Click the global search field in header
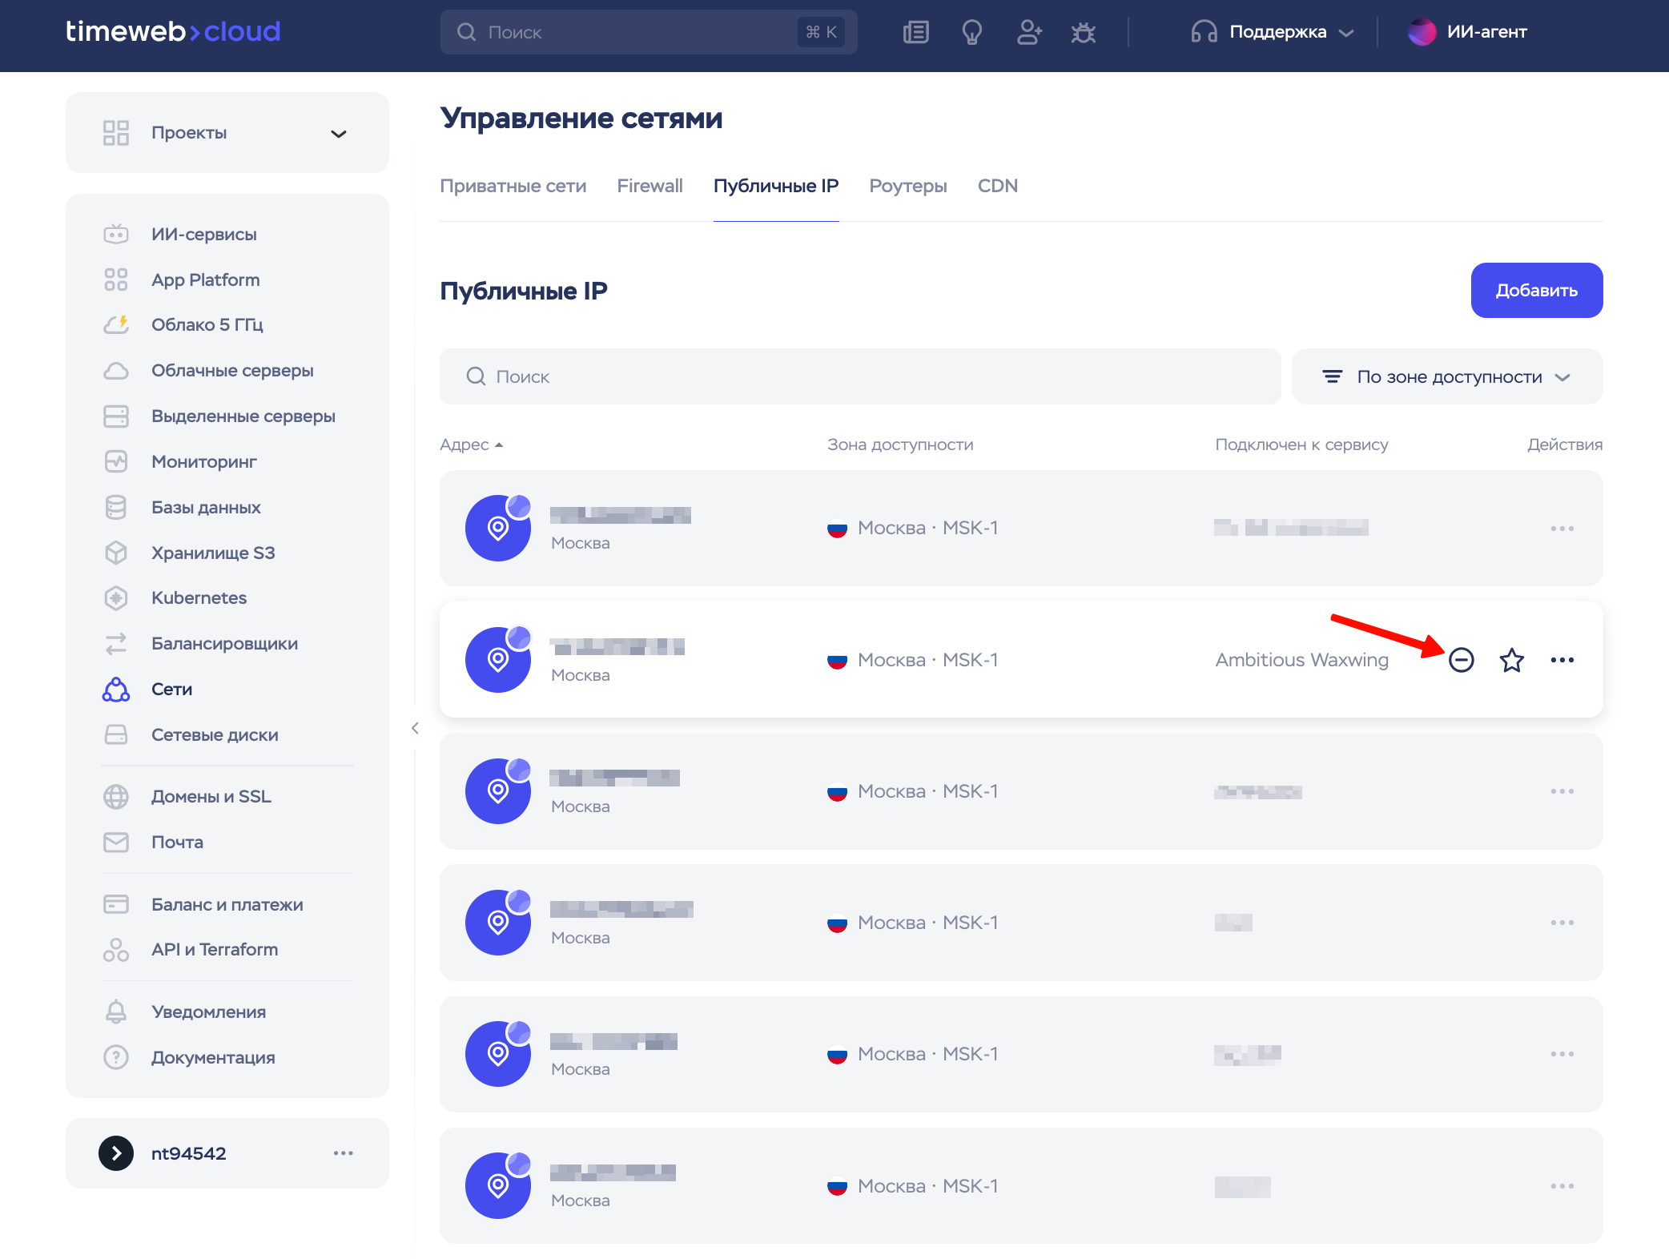 [649, 32]
